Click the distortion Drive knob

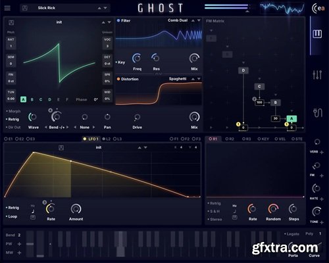137,117
